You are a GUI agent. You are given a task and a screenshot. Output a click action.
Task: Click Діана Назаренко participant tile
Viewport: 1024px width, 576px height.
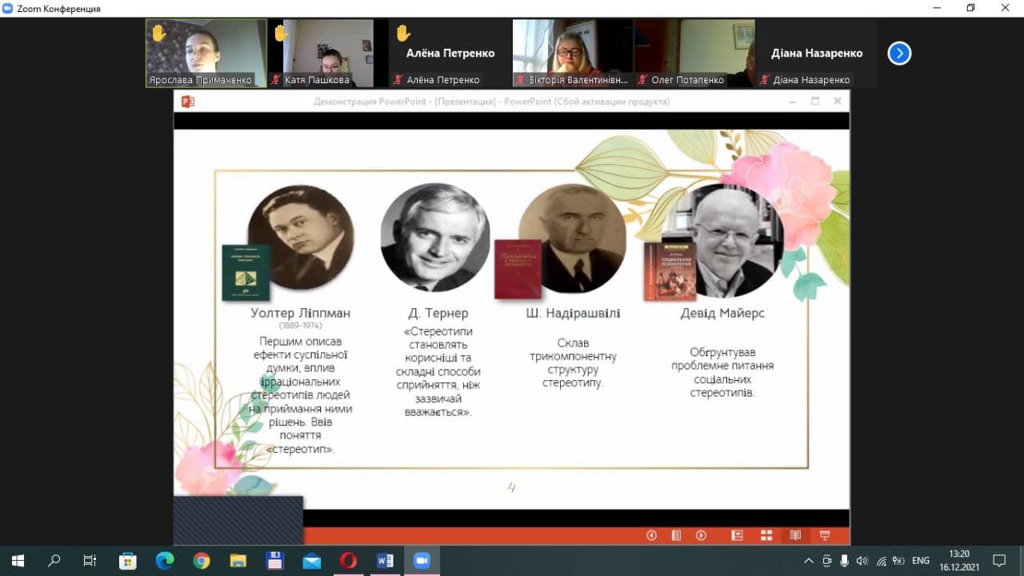tap(816, 53)
